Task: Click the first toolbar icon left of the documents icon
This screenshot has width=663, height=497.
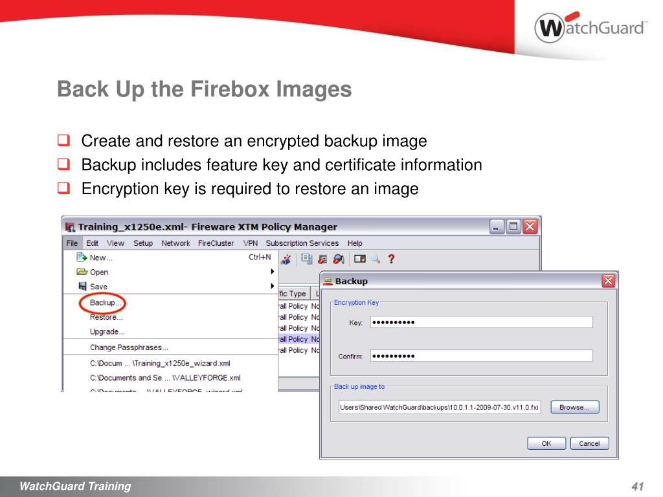Action: tap(286, 259)
